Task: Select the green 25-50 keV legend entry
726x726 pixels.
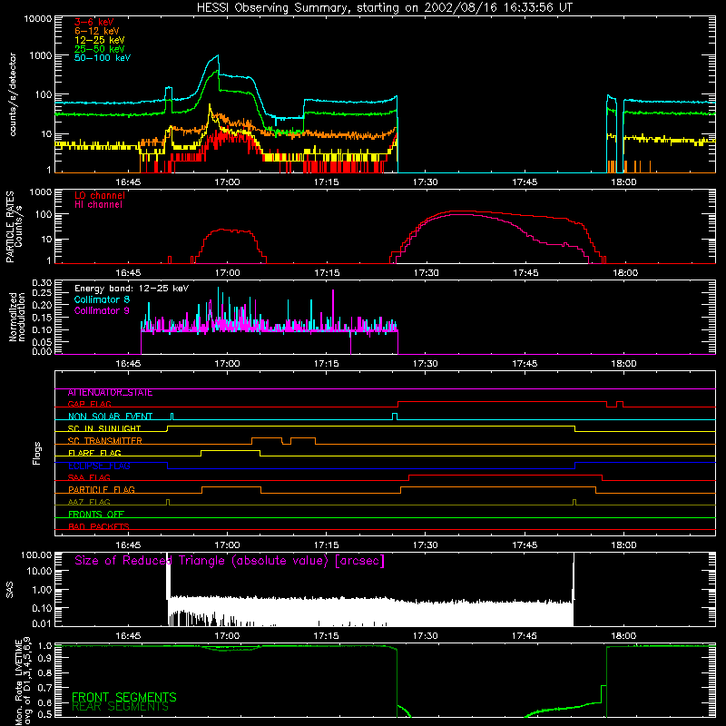Action: [x=99, y=49]
